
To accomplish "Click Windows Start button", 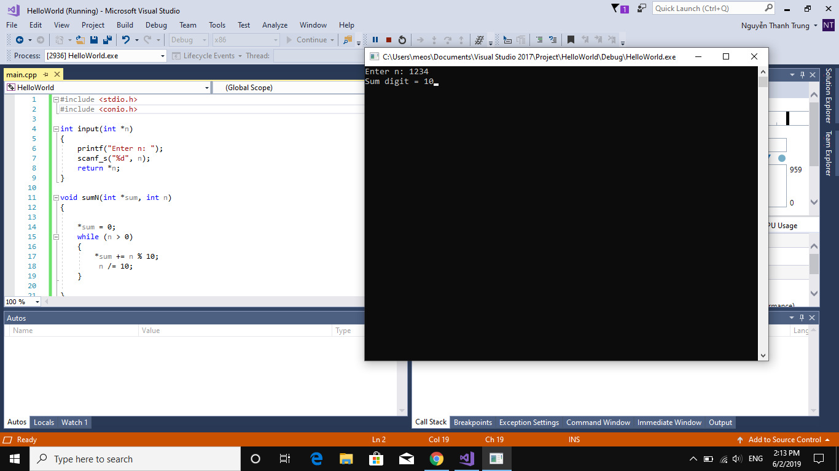I will [x=15, y=459].
